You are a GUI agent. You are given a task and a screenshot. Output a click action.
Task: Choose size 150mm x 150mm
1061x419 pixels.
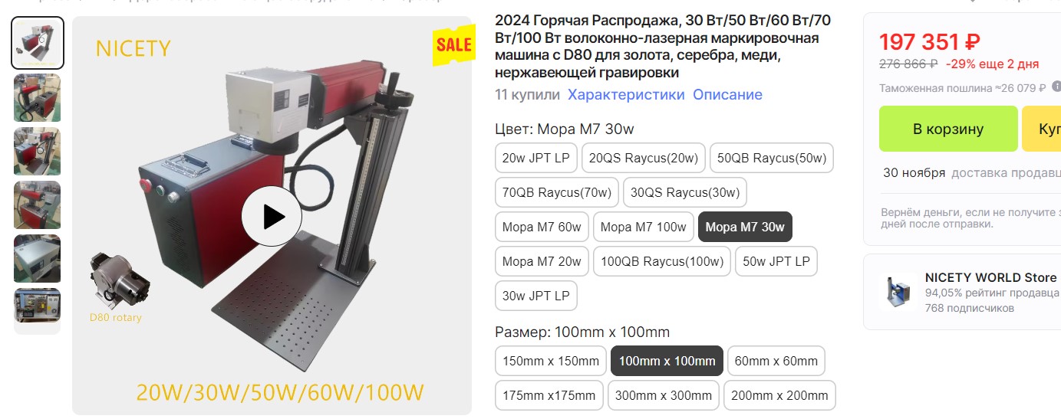click(x=551, y=361)
